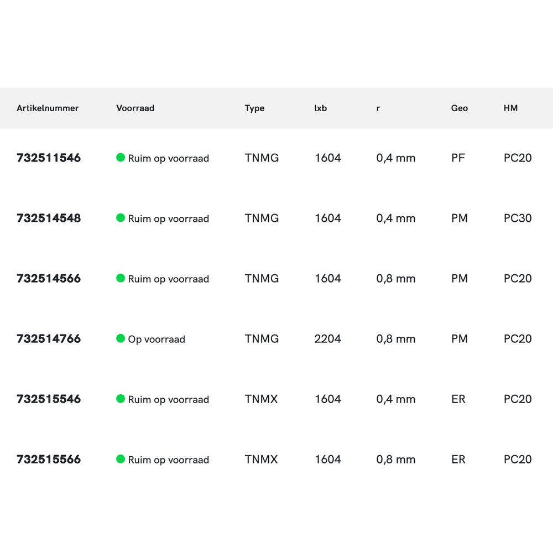The width and height of the screenshot is (553, 553).
Task: Click the Voorraad column header
Action: (x=135, y=108)
